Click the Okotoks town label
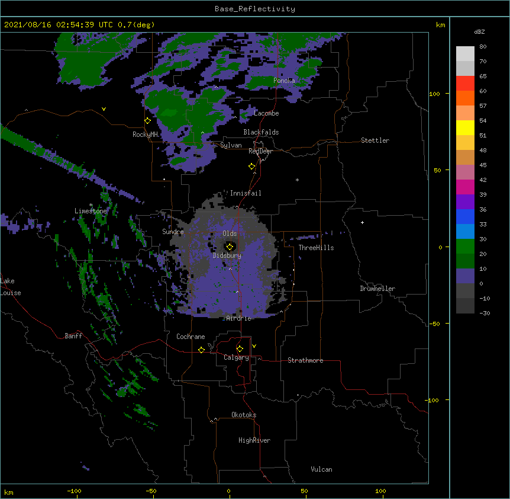This screenshot has height=499, width=510. (x=244, y=415)
